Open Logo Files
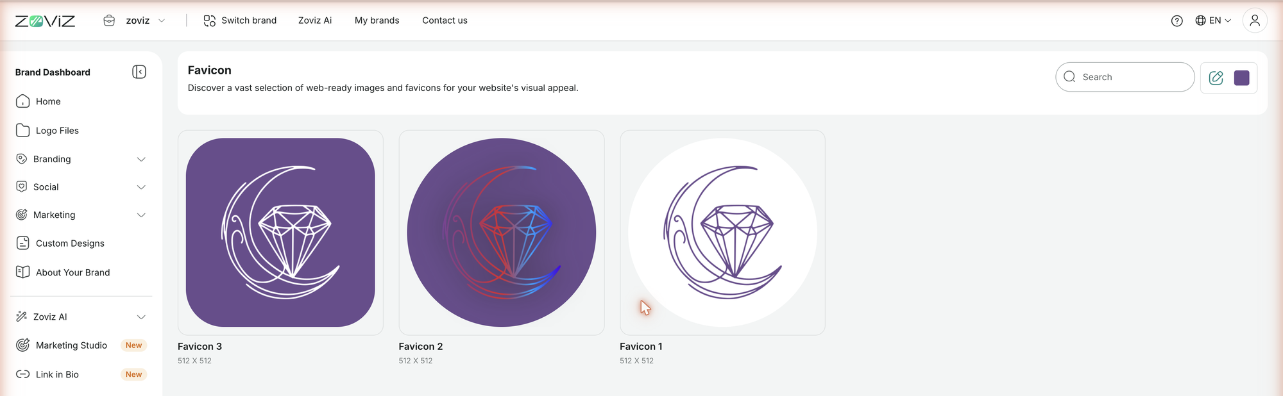This screenshot has width=1283, height=396. click(x=57, y=131)
